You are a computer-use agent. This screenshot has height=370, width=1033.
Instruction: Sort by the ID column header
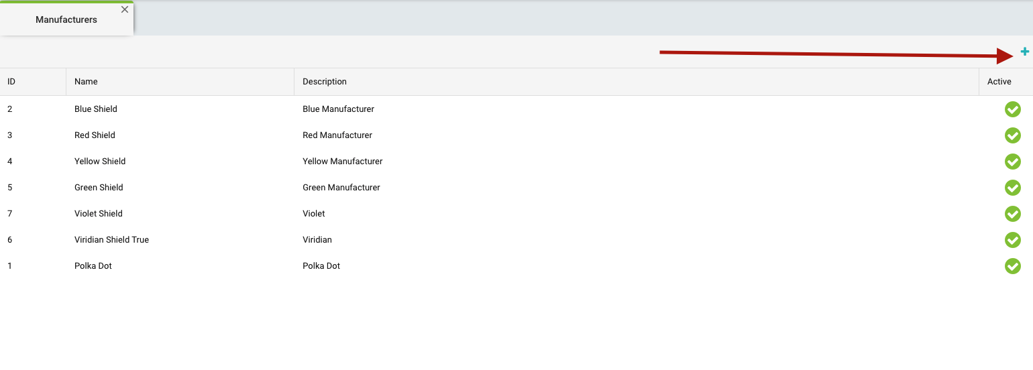click(11, 82)
